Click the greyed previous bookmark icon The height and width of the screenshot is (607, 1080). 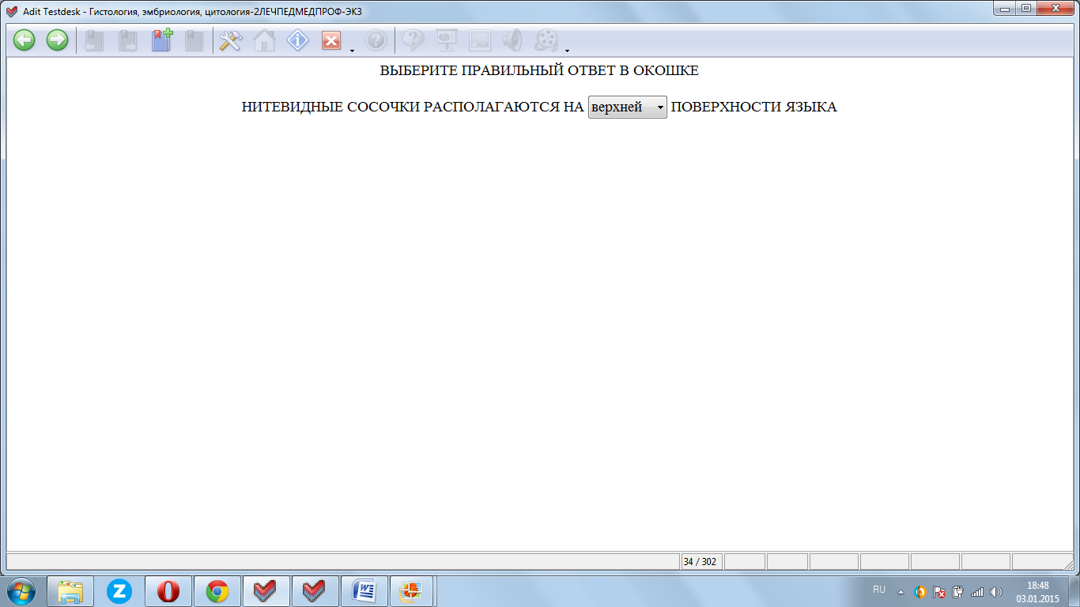(95, 41)
